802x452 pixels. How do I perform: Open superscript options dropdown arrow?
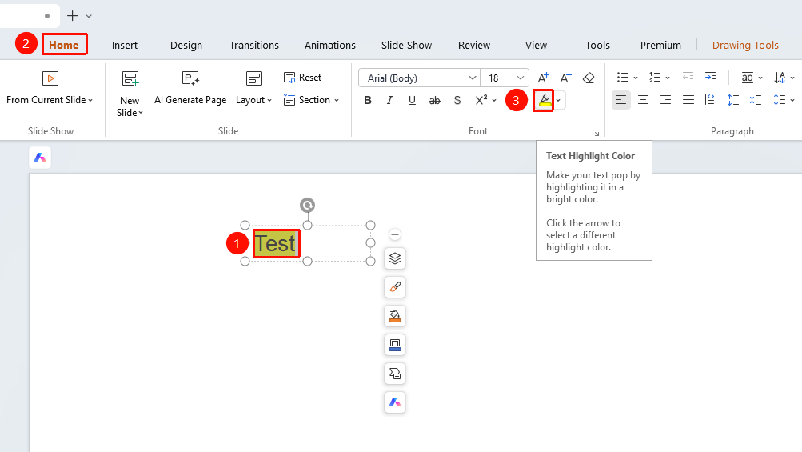(494, 101)
